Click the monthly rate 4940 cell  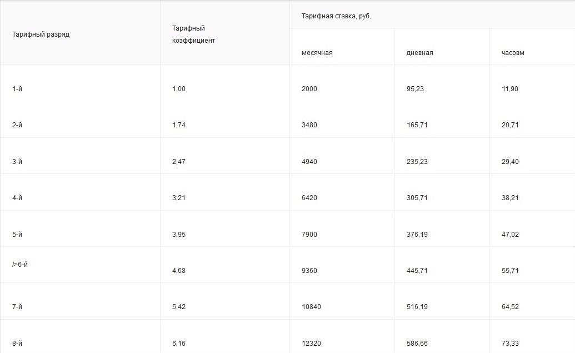(309, 162)
